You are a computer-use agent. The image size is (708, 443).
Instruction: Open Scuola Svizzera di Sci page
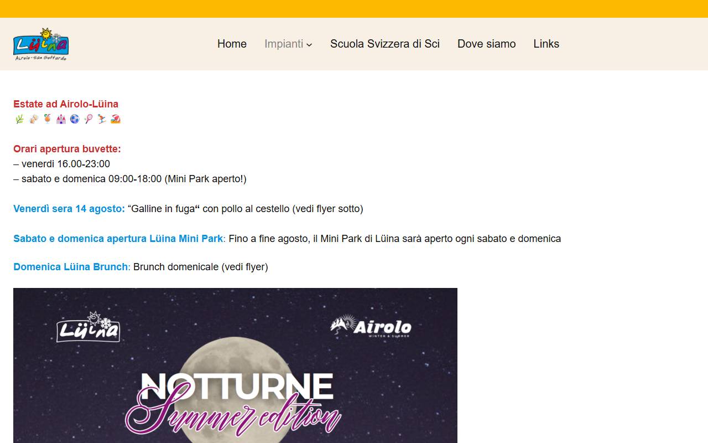[x=385, y=44]
